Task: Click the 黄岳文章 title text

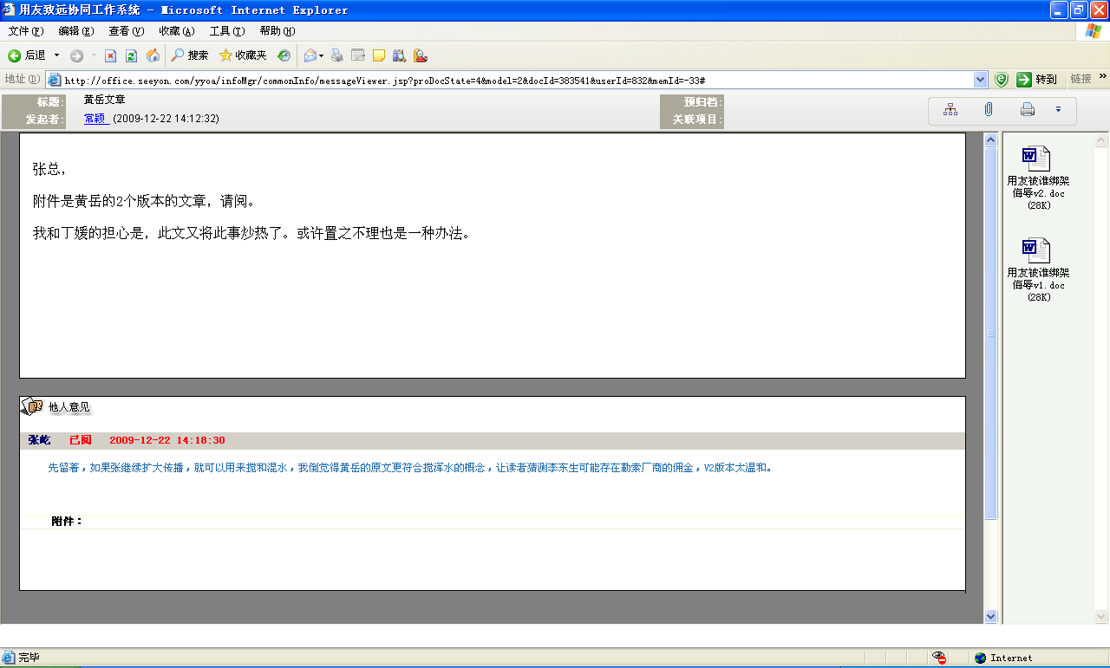Action: click(105, 100)
